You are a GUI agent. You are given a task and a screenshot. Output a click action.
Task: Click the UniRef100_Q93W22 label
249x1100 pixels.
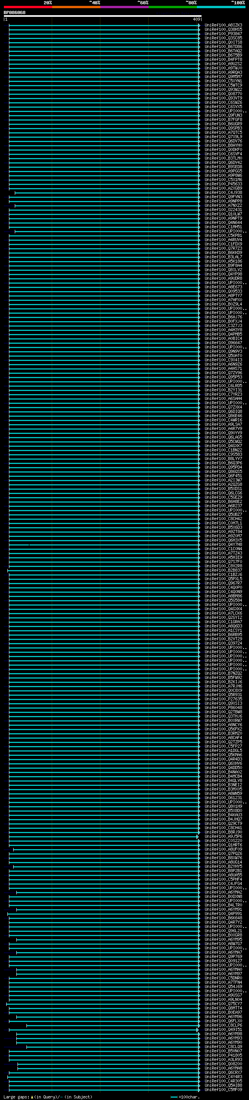223,90
